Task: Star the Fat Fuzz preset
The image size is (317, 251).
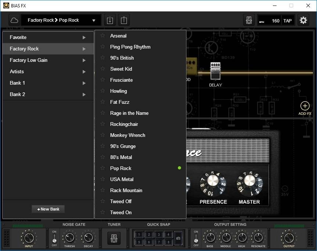Action: click(x=103, y=102)
